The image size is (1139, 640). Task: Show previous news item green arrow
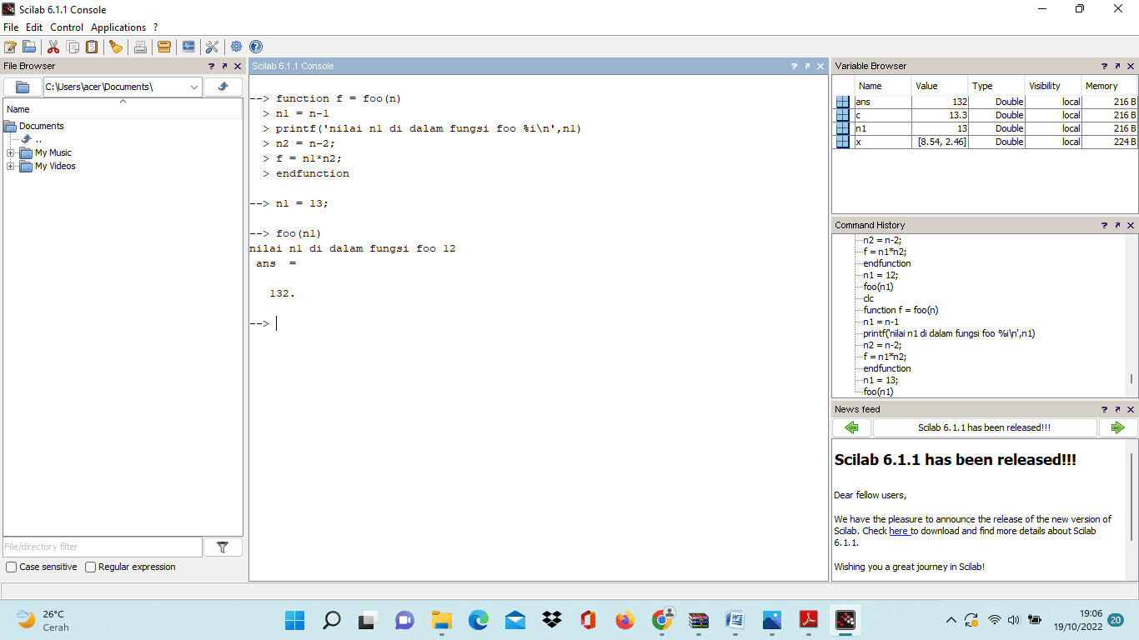pos(851,427)
